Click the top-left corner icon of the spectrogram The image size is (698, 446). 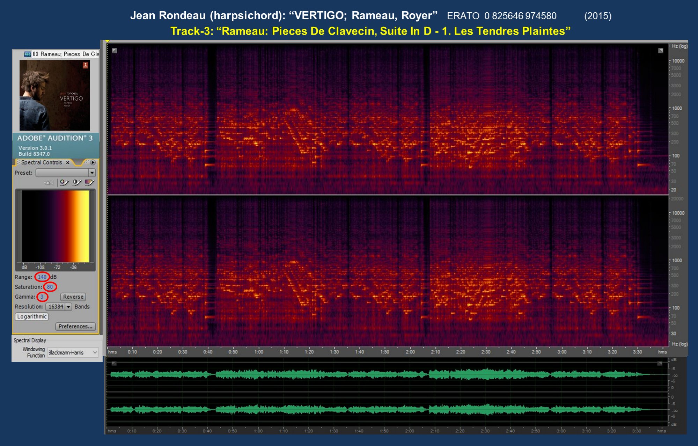tap(115, 51)
